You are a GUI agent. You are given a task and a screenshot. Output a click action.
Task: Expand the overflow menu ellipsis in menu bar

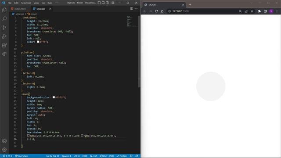[x=57, y=3]
